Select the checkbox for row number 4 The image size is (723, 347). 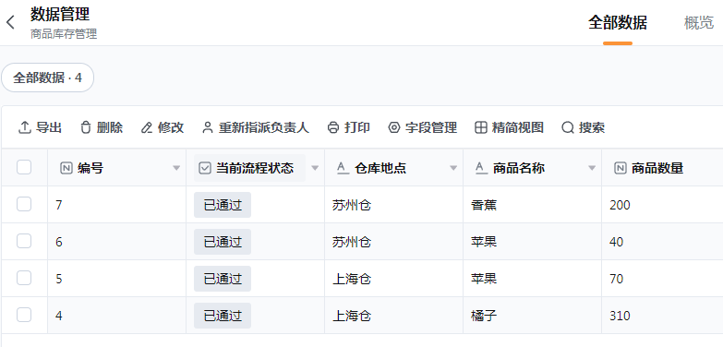coord(24,315)
